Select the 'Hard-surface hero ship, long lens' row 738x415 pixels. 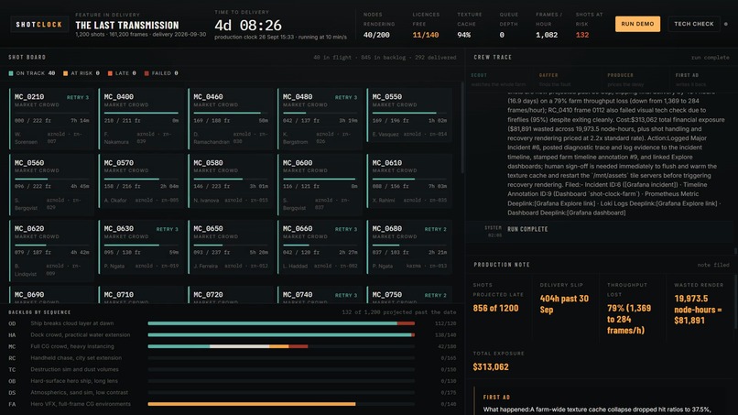tap(232, 381)
